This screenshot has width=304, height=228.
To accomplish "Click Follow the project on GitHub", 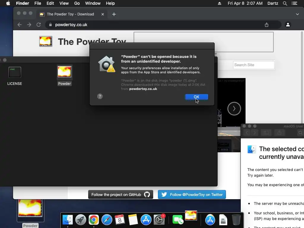I will 121,194.
